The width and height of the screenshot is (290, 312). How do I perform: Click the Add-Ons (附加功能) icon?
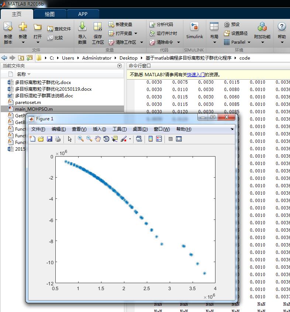pyautogui.click(x=262, y=27)
